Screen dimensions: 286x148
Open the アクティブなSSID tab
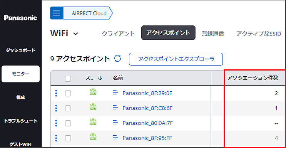258,34
